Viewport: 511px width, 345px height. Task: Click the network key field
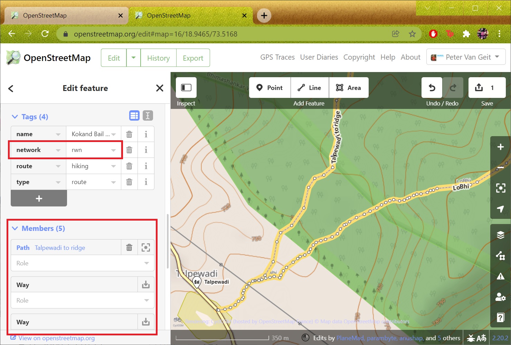(38, 150)
